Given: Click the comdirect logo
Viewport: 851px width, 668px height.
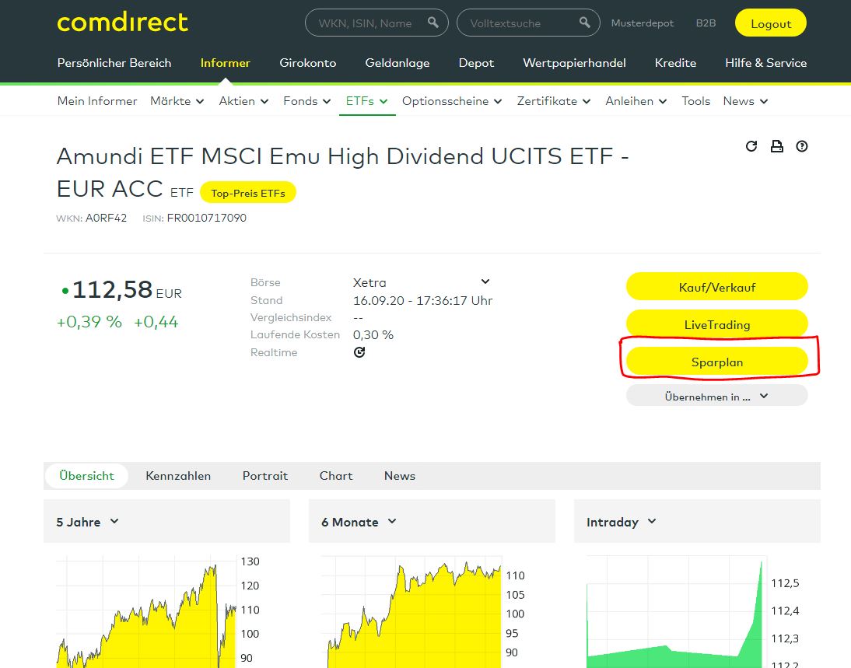Looking at the screenshot, I should coord(122,23).
